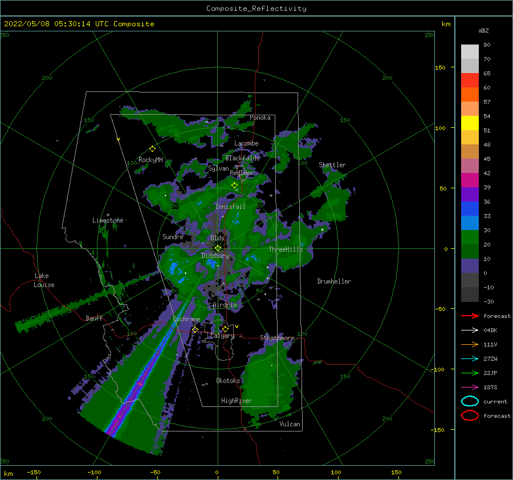Click the yellow diamond marker below RedDeer

[235, 185]
